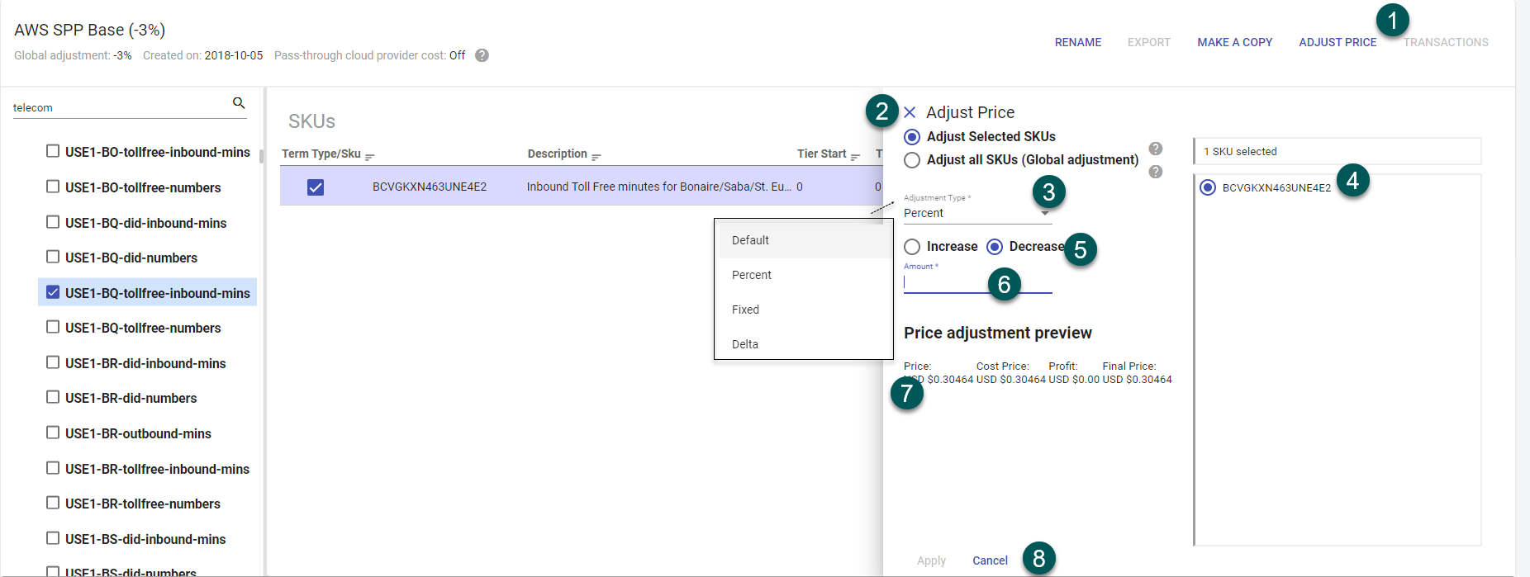1530x577 pixels.
Task: Select the Increase radio button
Action: [x=912, y=247]
